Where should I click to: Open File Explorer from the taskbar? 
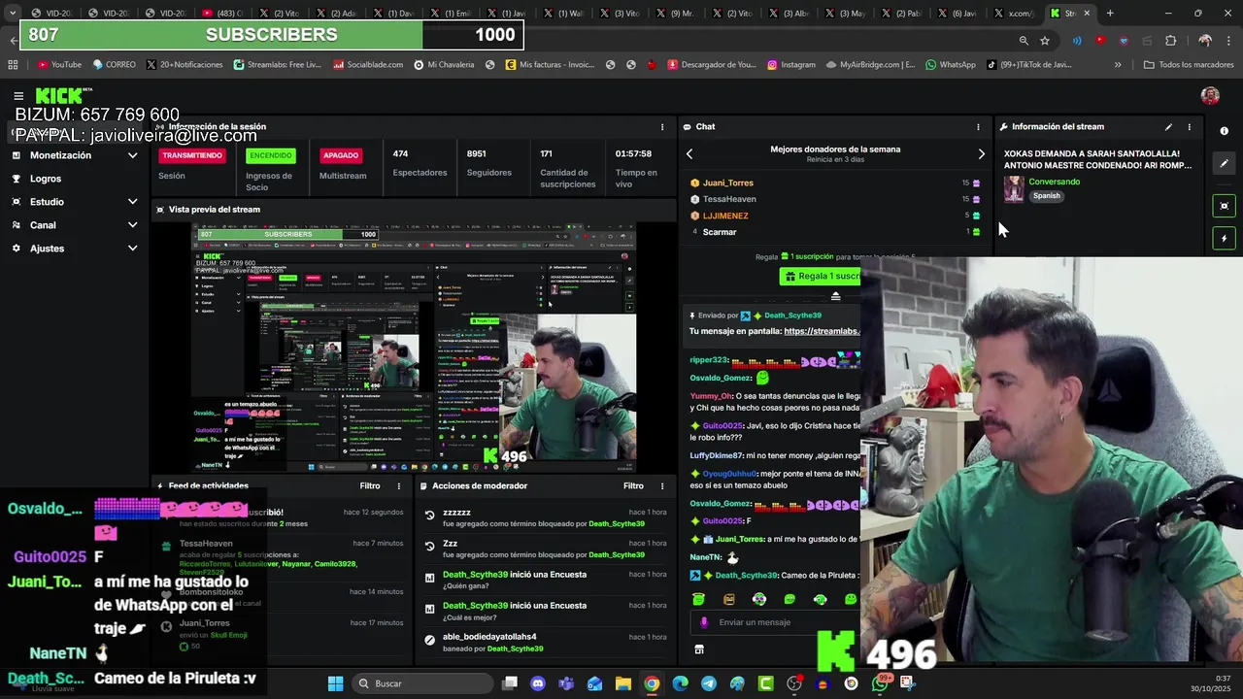point(623,683)
